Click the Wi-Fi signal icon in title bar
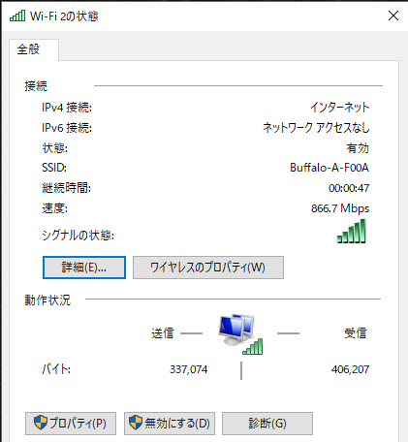Screen dimensions: 408x442 (17, 16)
